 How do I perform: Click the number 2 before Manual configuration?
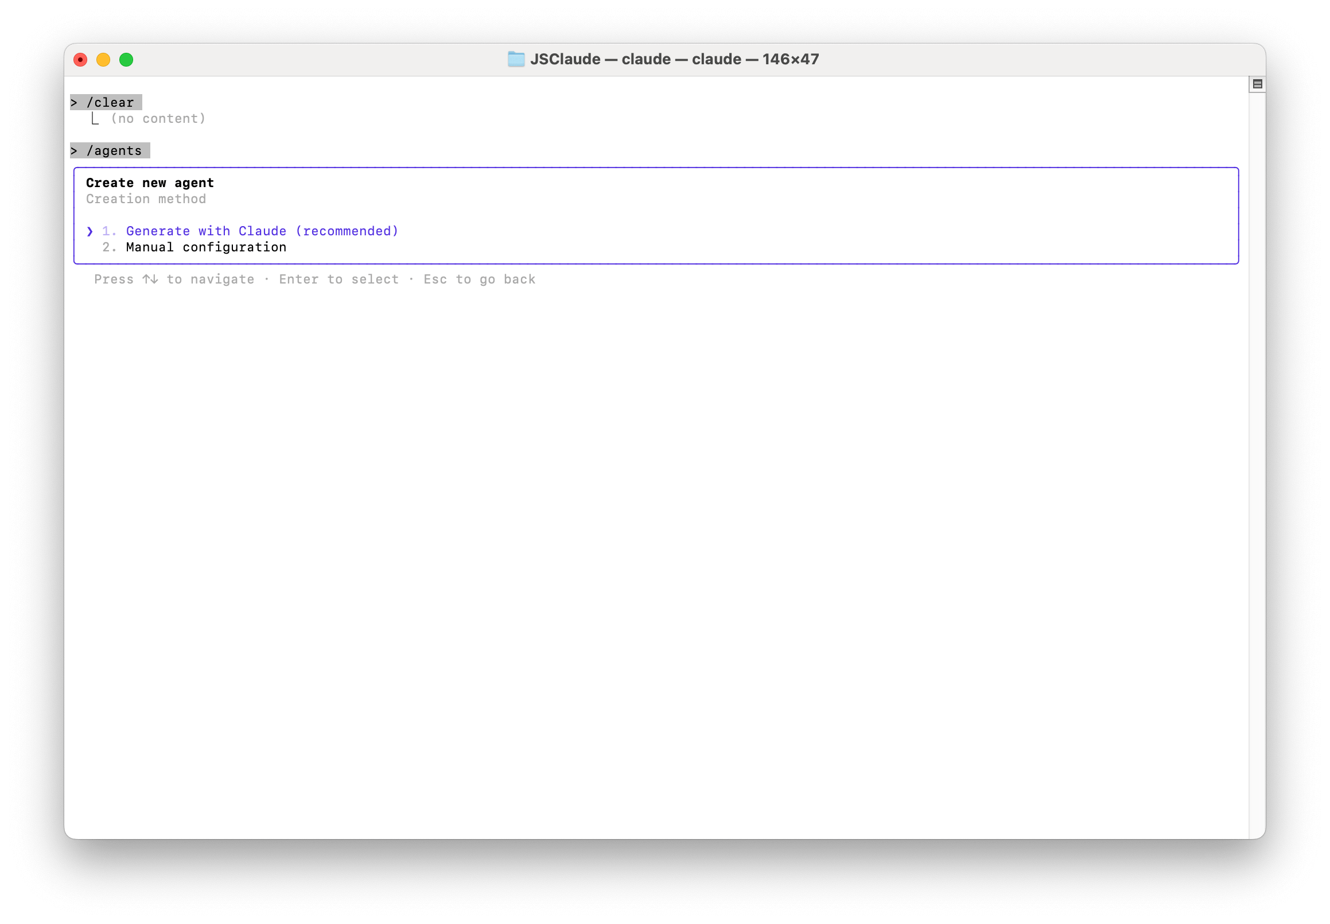point(108,247)
